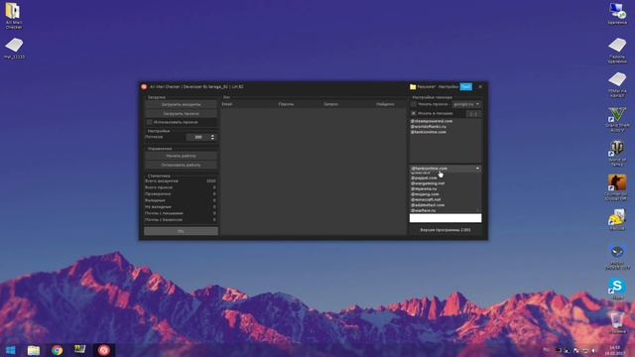The image size is (635, 357).
Task: Open the Результат folder icon in title bar
Action: 413,86
